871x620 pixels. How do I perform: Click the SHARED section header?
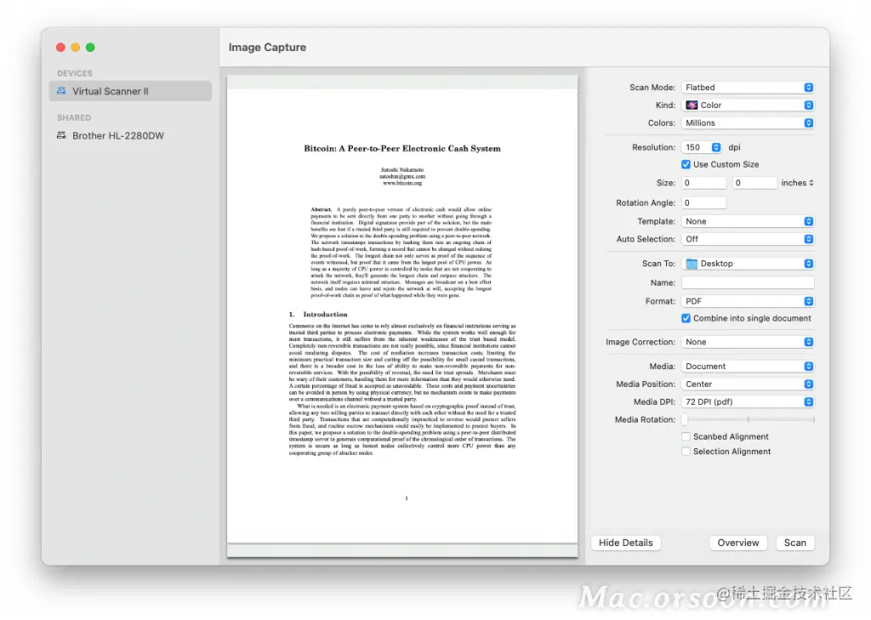(74, 117)
